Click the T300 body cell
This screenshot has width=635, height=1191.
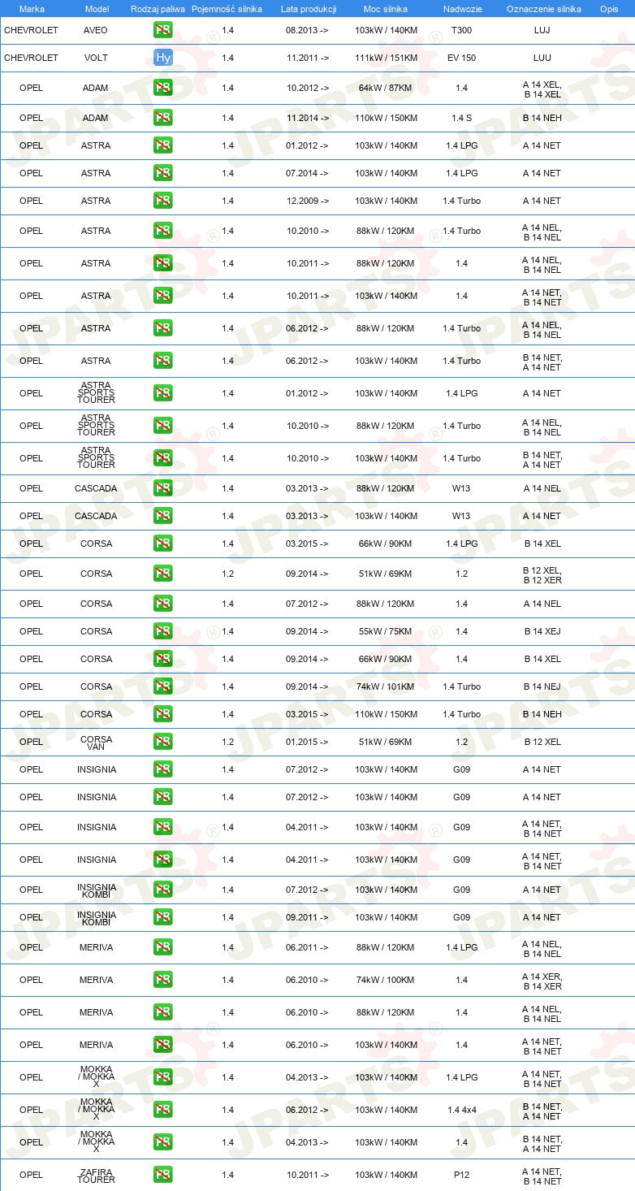461,30
